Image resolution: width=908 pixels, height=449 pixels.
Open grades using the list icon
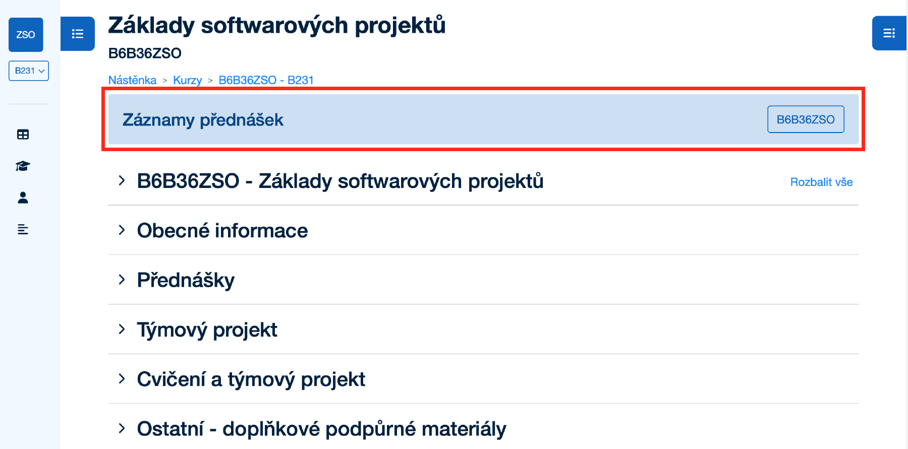(22, 230)
